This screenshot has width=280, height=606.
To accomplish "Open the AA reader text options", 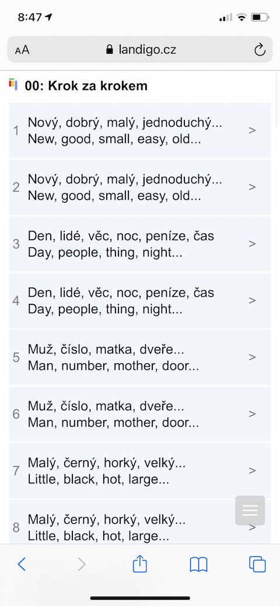I will (x=22, y=50).
